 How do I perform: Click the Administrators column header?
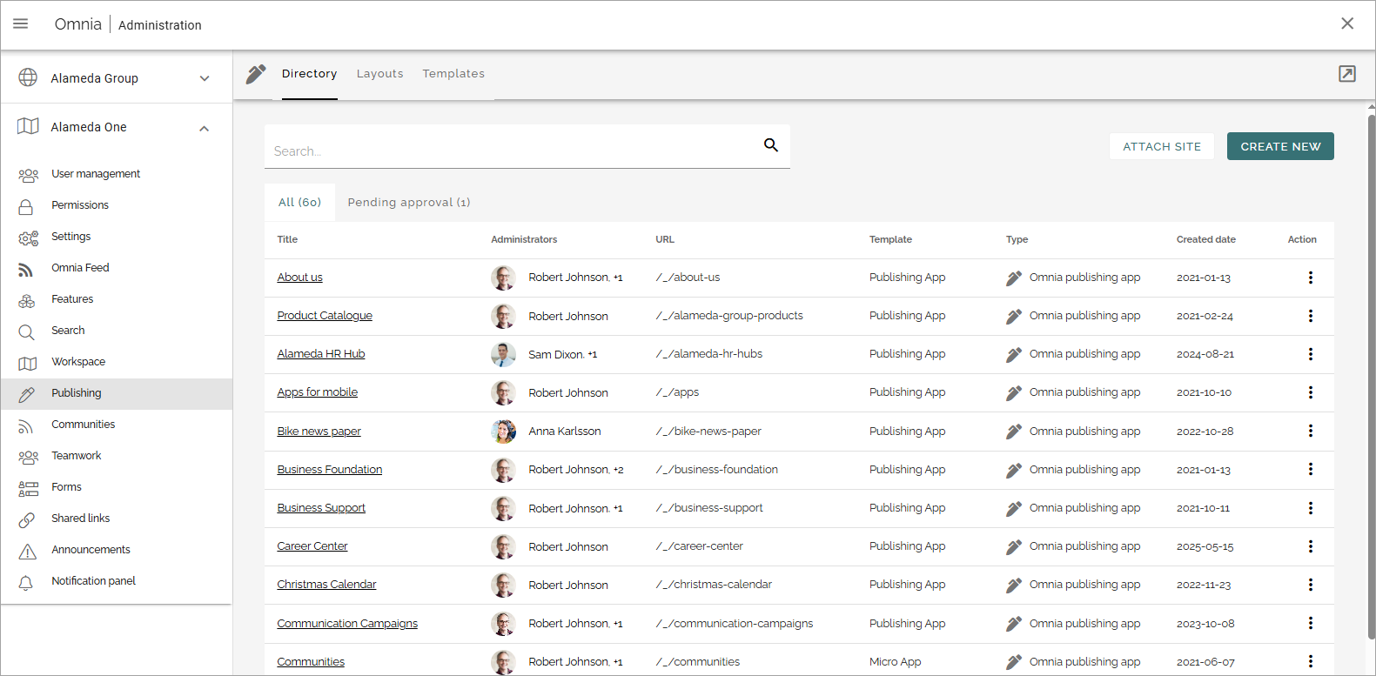[524, 239]
